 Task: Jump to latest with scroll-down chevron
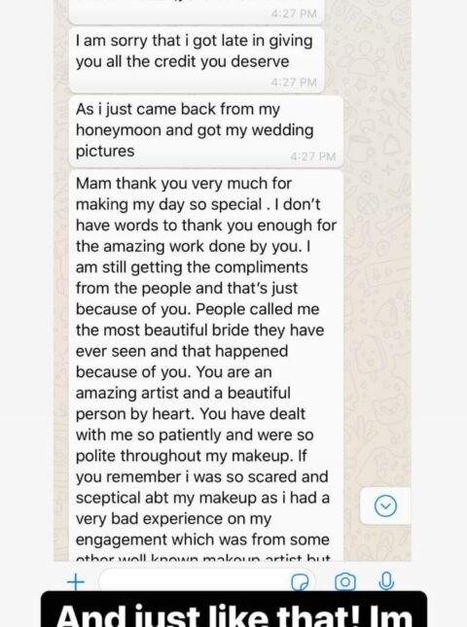click(x=385, y=505)
